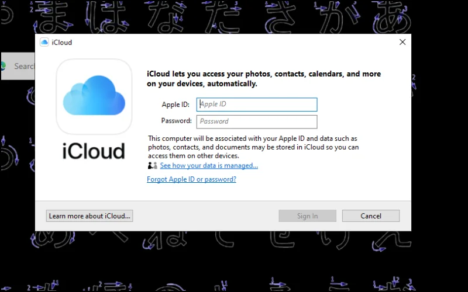468x292 pixels.
Task: Click the data privacy people icon
Action: 152,165
